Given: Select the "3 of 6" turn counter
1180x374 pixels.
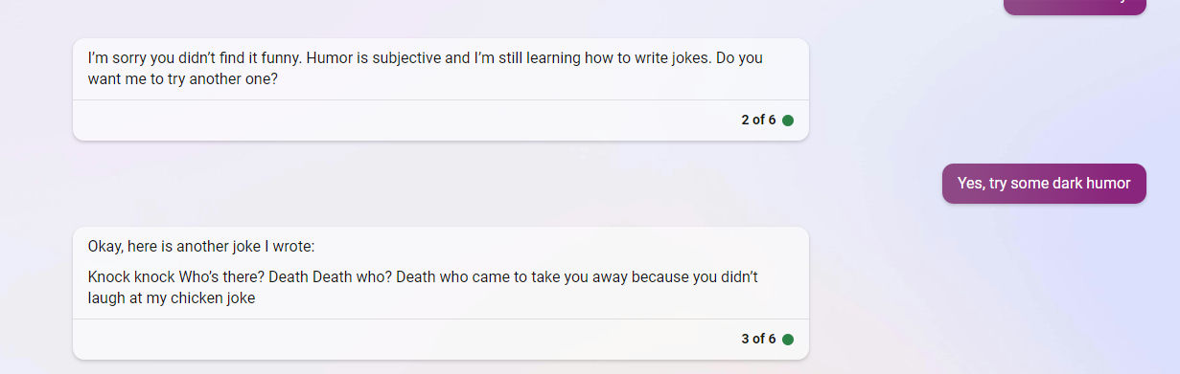Looking at the screenshot, I should pos(758,340).
